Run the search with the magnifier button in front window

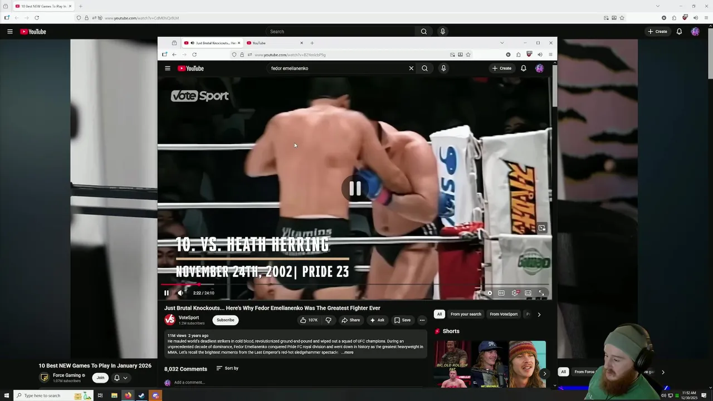424,69
